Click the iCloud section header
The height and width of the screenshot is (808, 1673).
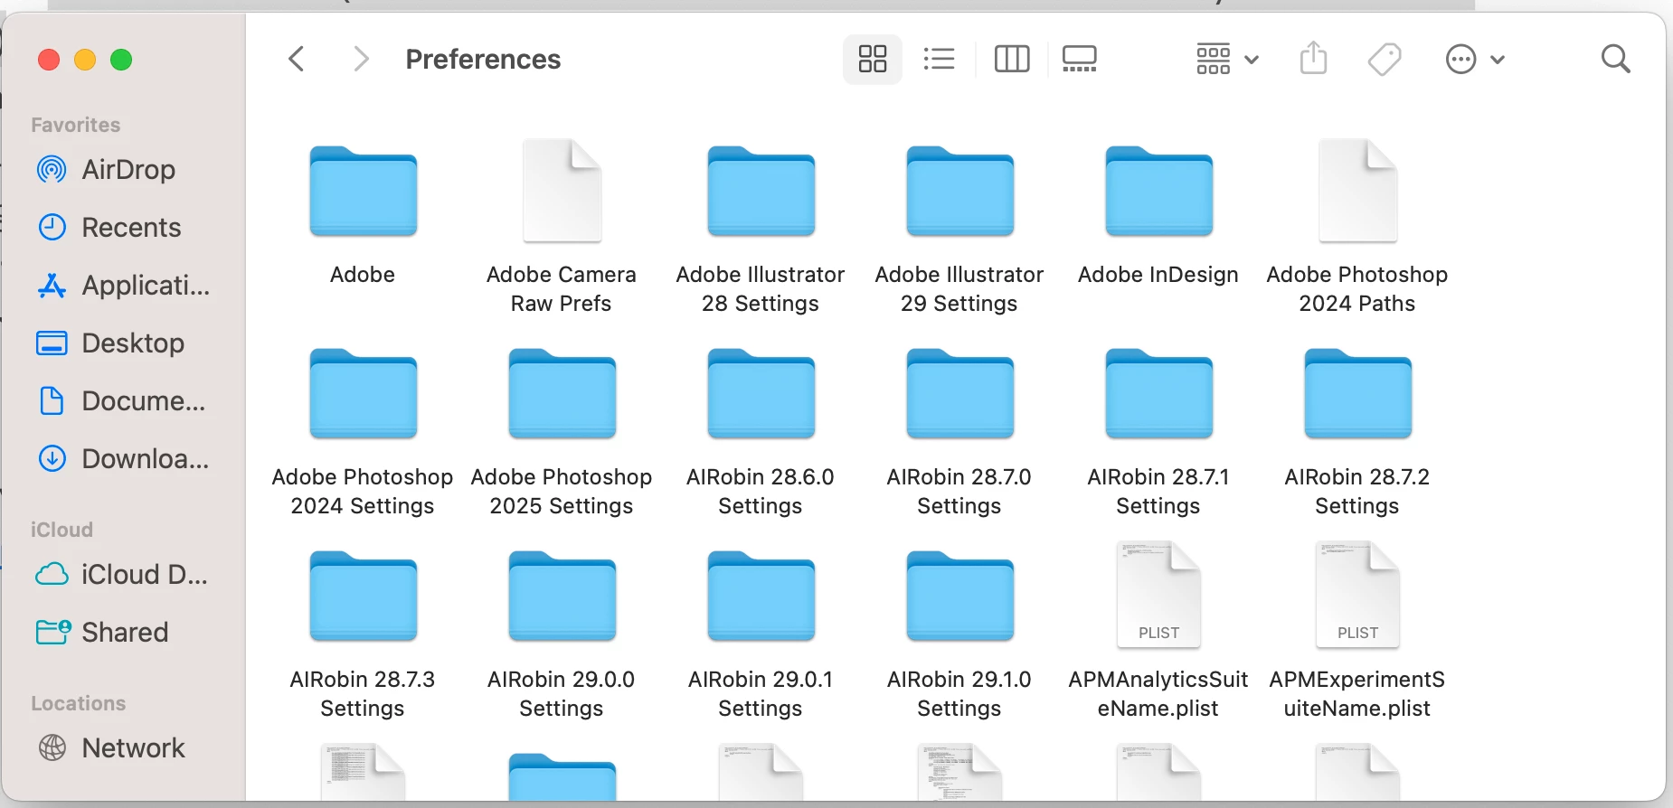[61, 530]
